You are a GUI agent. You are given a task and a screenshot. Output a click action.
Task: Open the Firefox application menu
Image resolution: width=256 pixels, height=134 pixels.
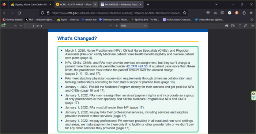point(251,13)
